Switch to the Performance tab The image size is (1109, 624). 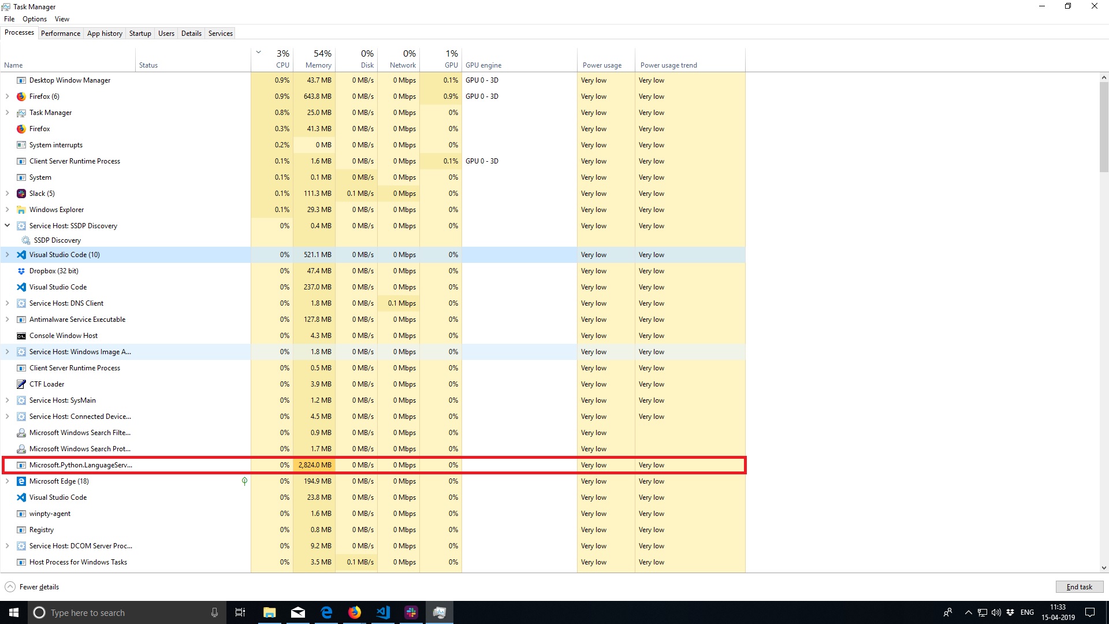click(60, 33)
